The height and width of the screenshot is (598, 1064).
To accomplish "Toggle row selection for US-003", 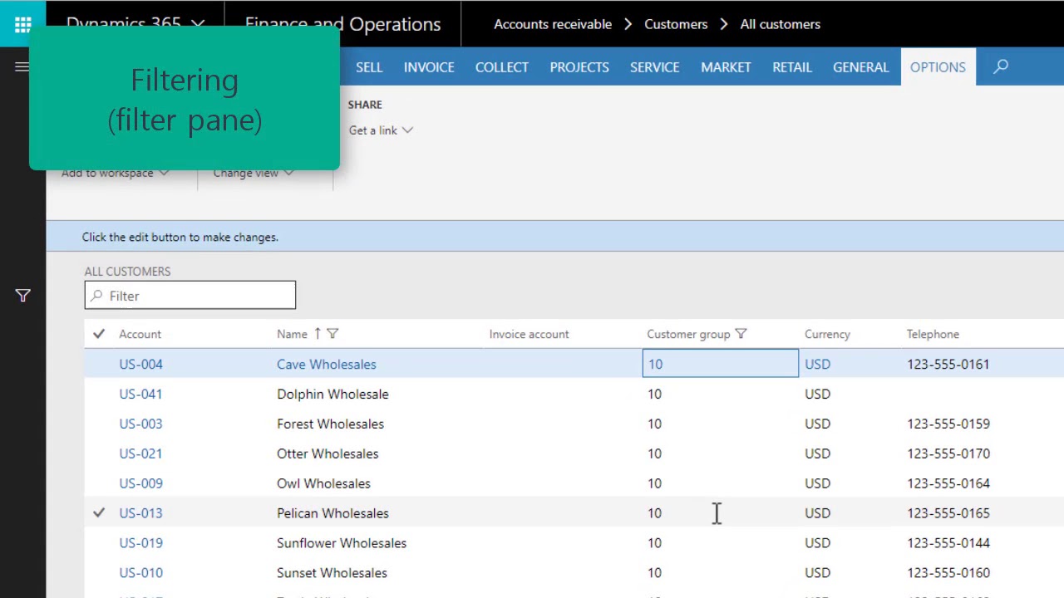I will (99, 424).
